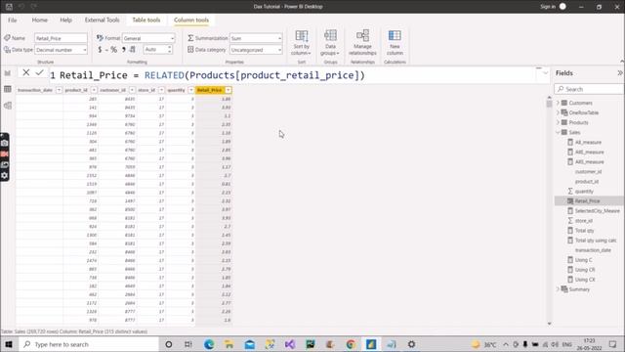Viewport: 625px width, 352px height.
Task: Collapse the Fields pane with double chevron
Action: tap(620, 73)
